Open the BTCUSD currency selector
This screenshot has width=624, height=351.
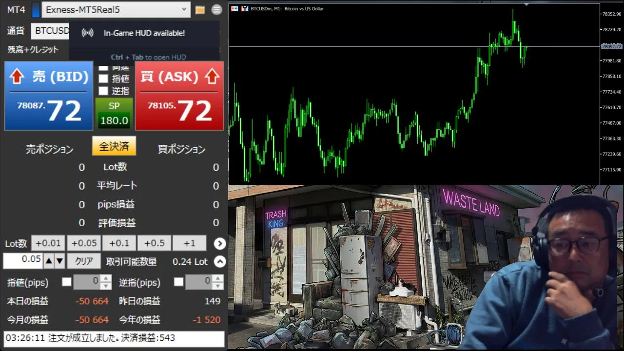[x=50, y=31]
